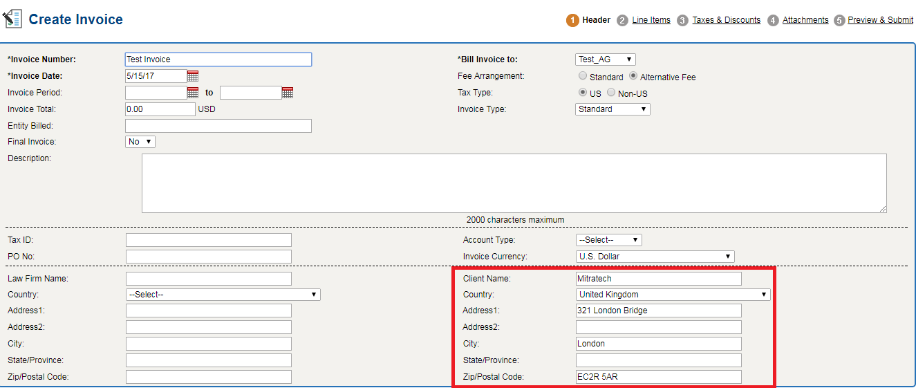Click the Invoice Date text field
Image resolution: width=916 pixels, height=388 pixels.
click(x=156, y=76)
